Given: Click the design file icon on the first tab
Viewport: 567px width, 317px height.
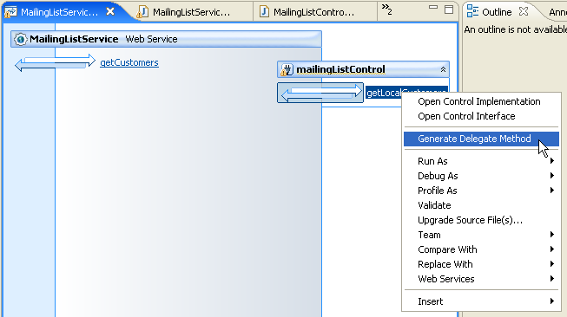Looking at the screenshot, I should 10,12.
